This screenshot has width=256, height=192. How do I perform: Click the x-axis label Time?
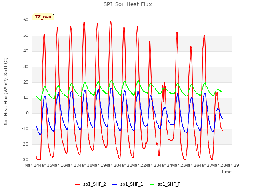pyautogui.click(x=226, y=172)
